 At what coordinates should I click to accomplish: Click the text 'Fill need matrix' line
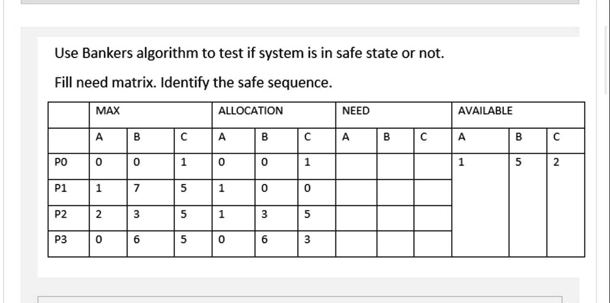click(x=193, y=82)
